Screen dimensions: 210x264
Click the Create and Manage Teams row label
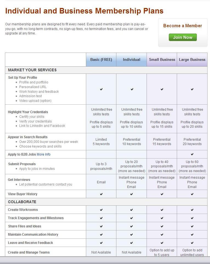click(x=29, y=252)
